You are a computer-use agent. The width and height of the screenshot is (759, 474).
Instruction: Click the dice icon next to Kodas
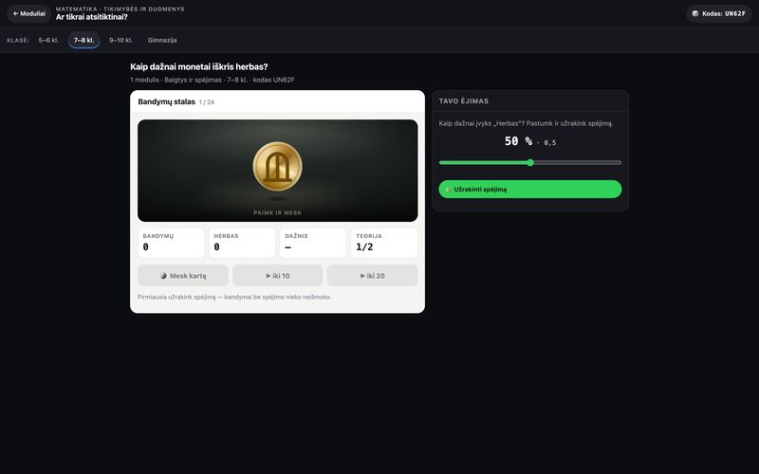pos(695,13)
